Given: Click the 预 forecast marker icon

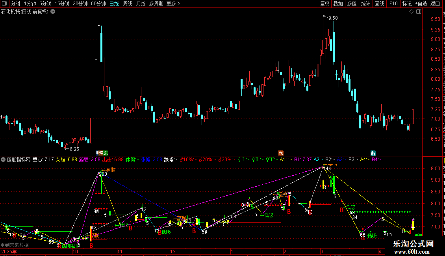Looking at the screenshot, I should [x=281, y=153].
